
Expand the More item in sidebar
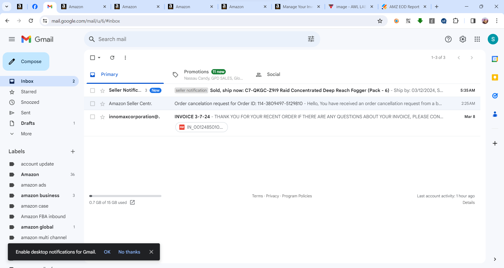click(26, 134)
